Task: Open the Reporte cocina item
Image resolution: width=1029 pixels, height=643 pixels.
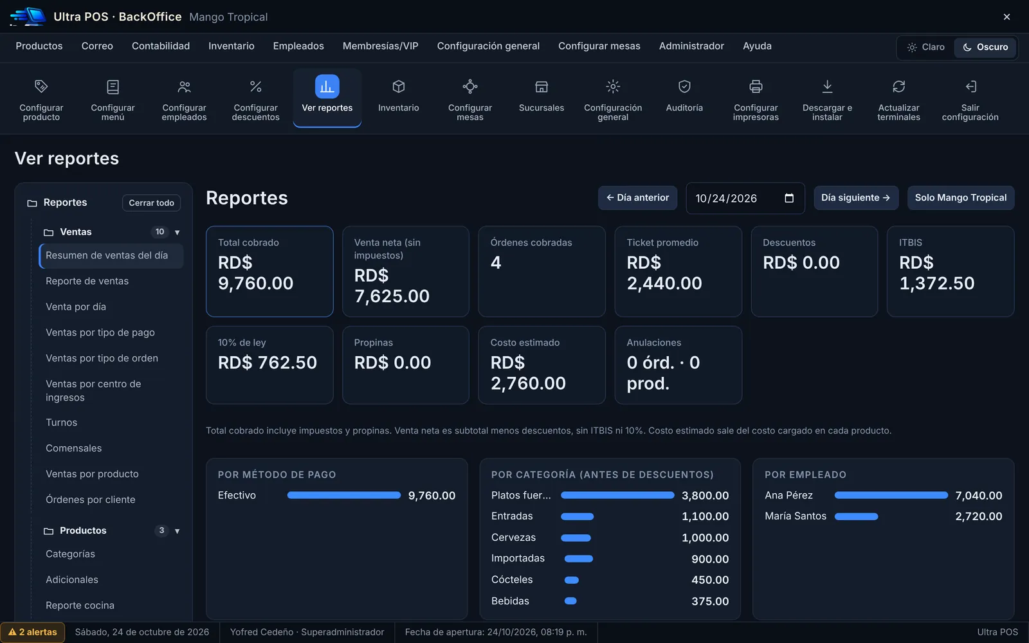Action: pyautogui.click(x=111, y=605)
